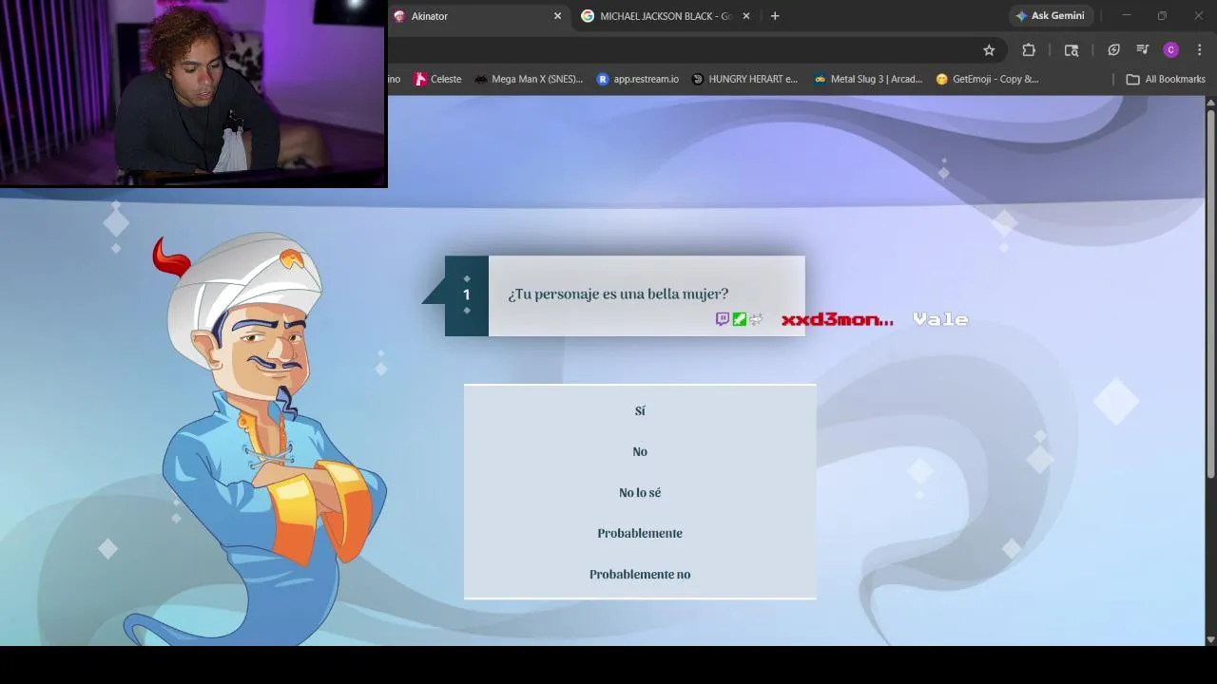Bookmark this page with the star icon
The height and width of the screenshot is (684, 1217).
989,50
